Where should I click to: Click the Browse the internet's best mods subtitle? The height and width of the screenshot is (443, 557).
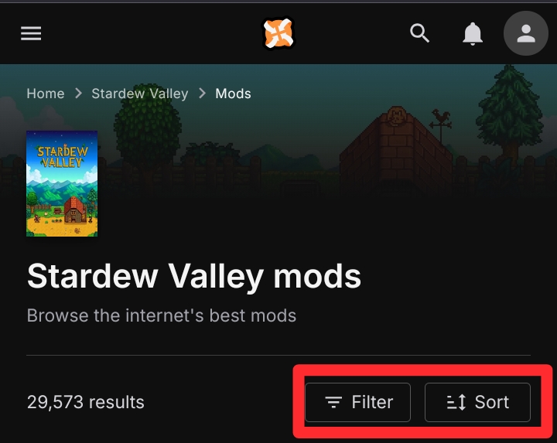162,315
